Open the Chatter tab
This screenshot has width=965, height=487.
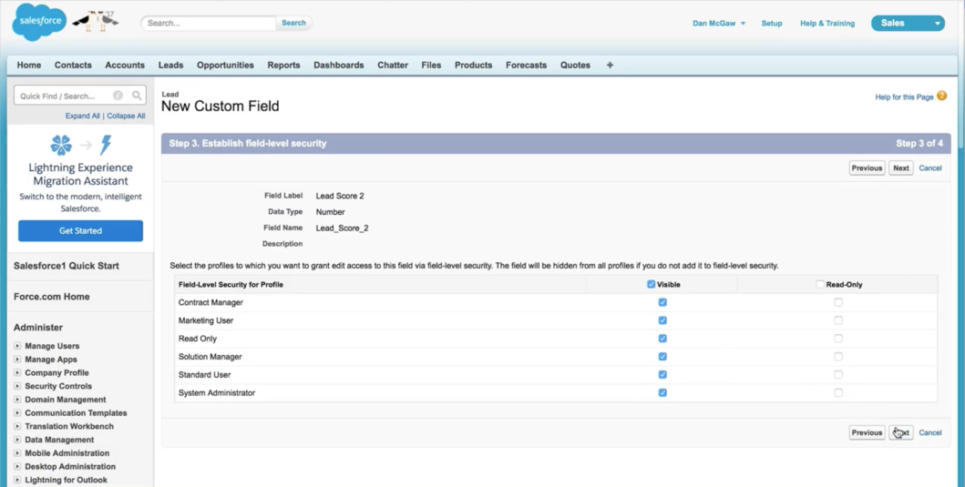click(x=393, y=65)
